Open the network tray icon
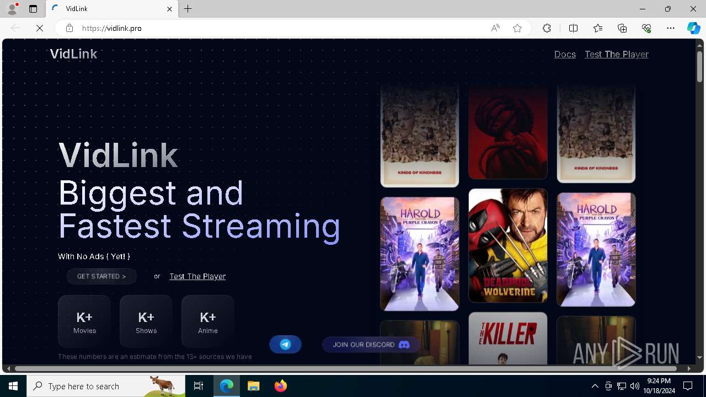 coord(622,386)
